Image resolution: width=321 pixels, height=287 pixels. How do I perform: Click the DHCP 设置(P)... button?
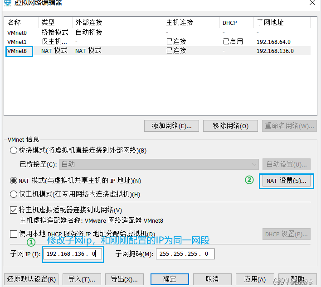coord(287,234)
